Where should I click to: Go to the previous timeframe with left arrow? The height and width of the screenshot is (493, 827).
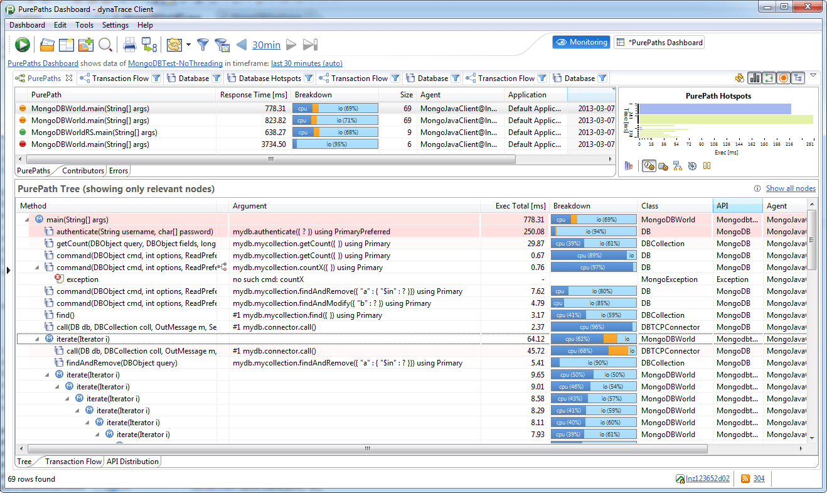click(242, 45)
